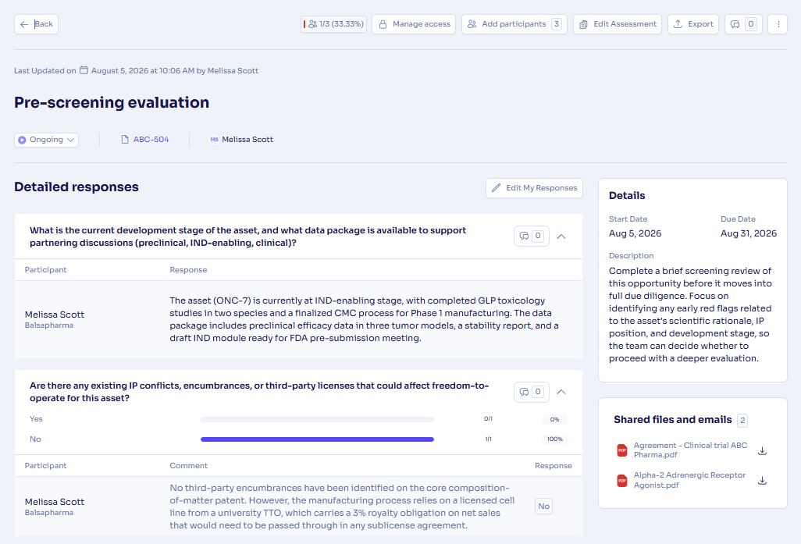
Task: Click Aug 5, 2026 start date
Action: 635,233
